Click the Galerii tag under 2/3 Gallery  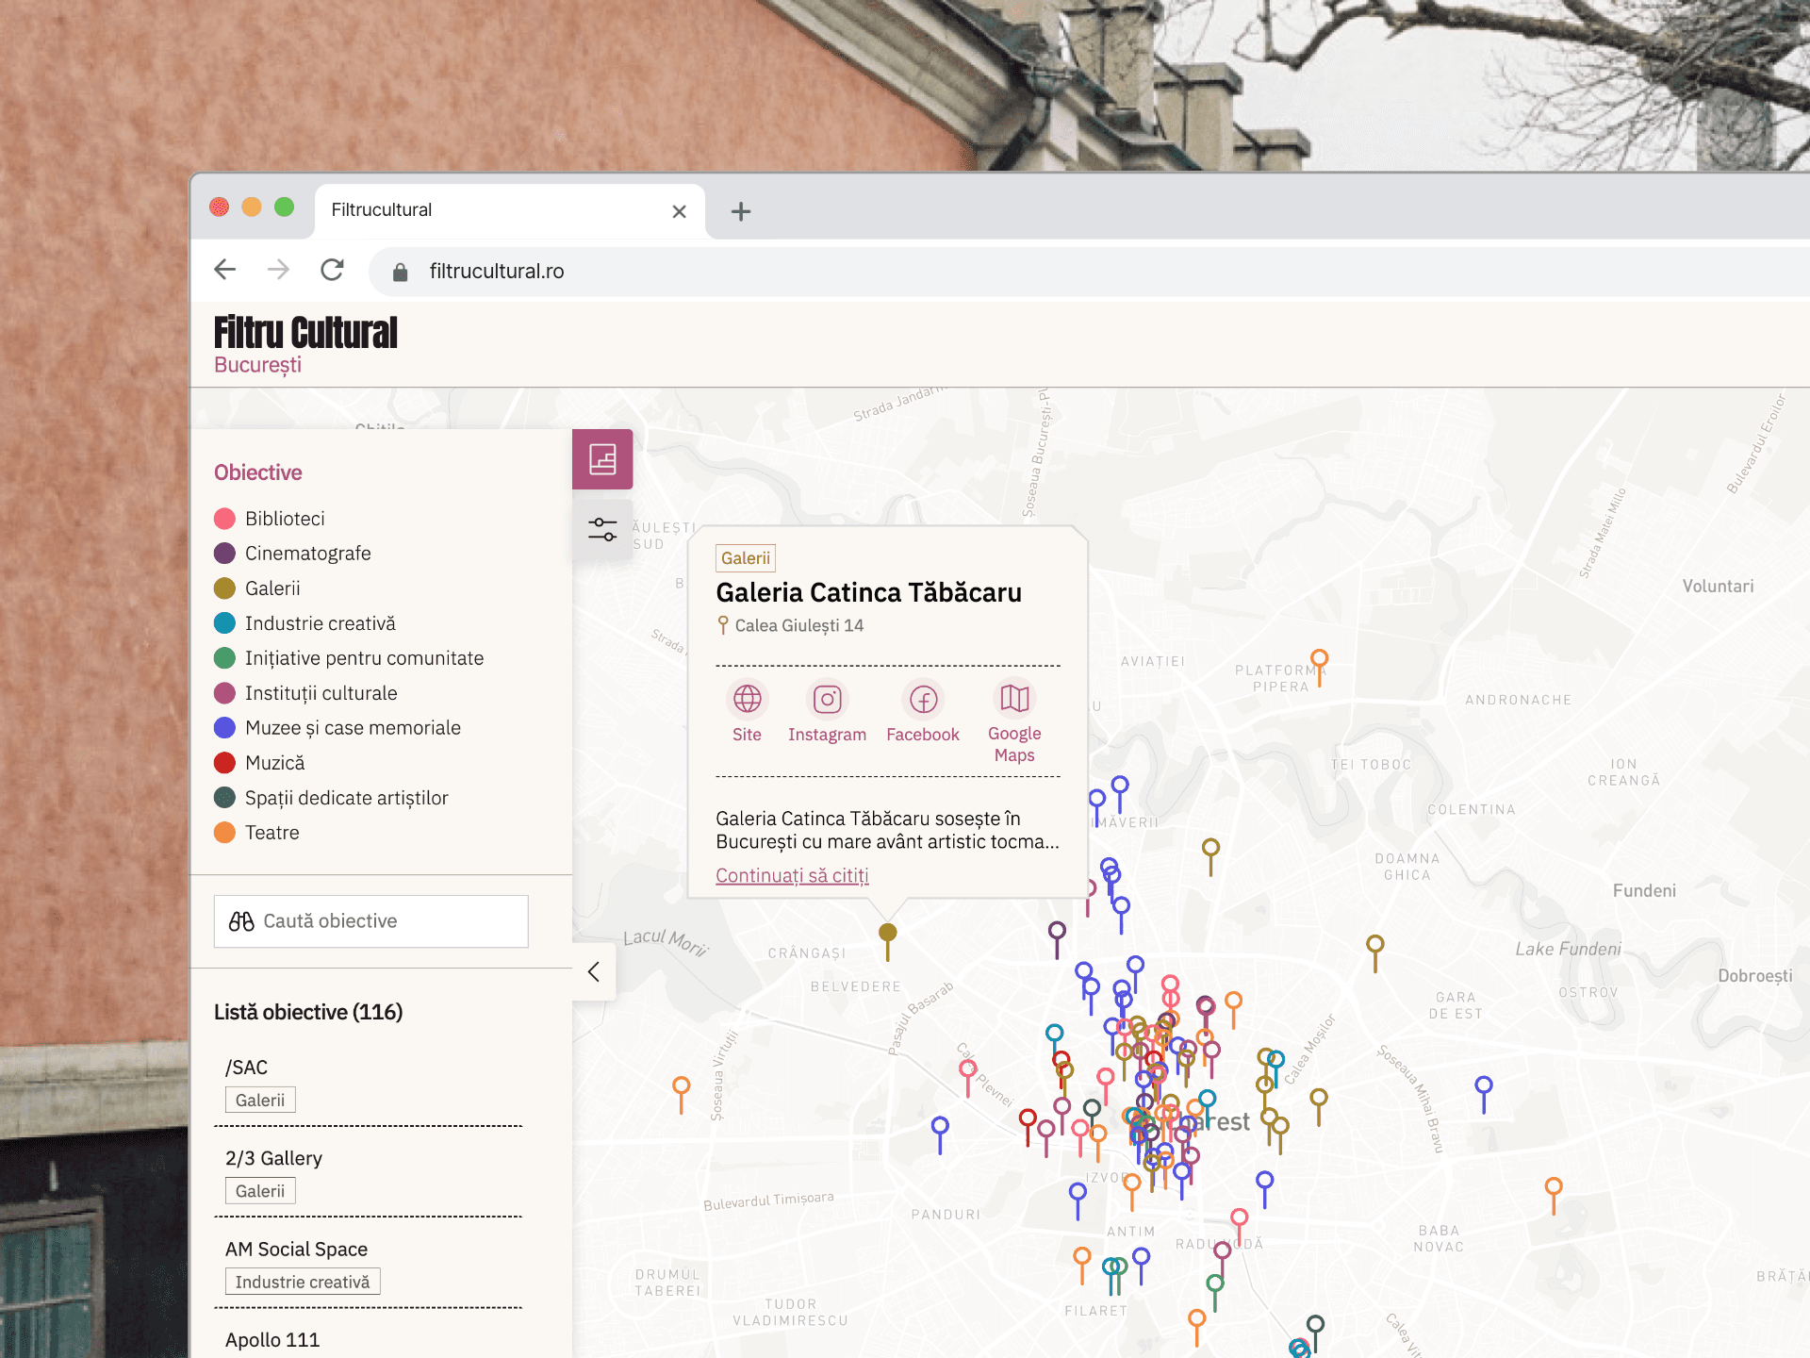tap(260, 1191)
